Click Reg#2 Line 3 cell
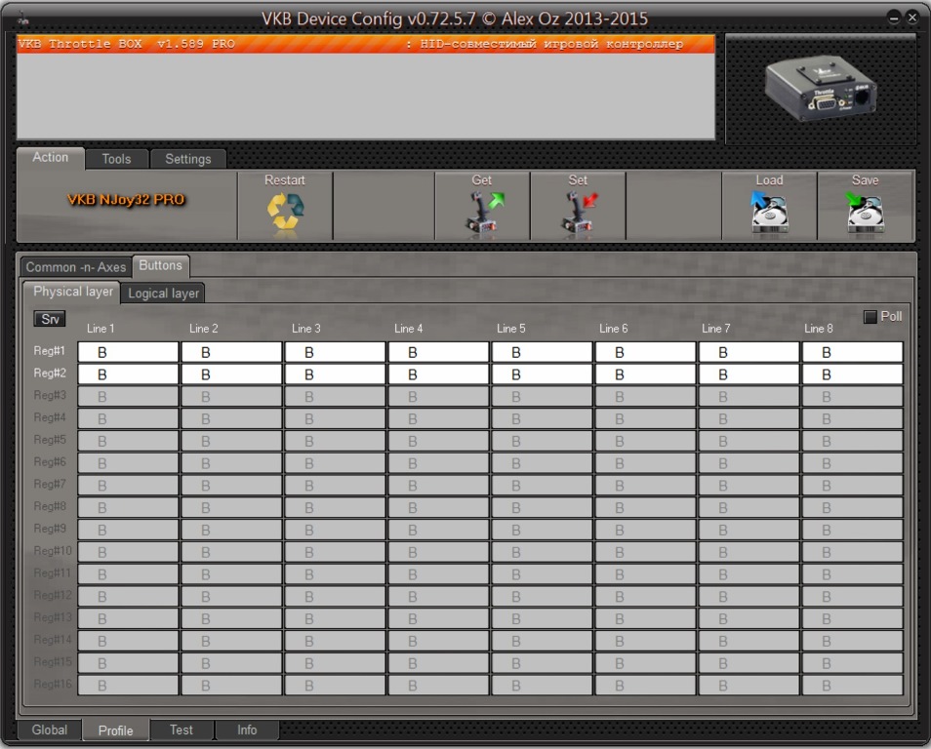Screen dimensions: 931x749 [x=335, y=374]
